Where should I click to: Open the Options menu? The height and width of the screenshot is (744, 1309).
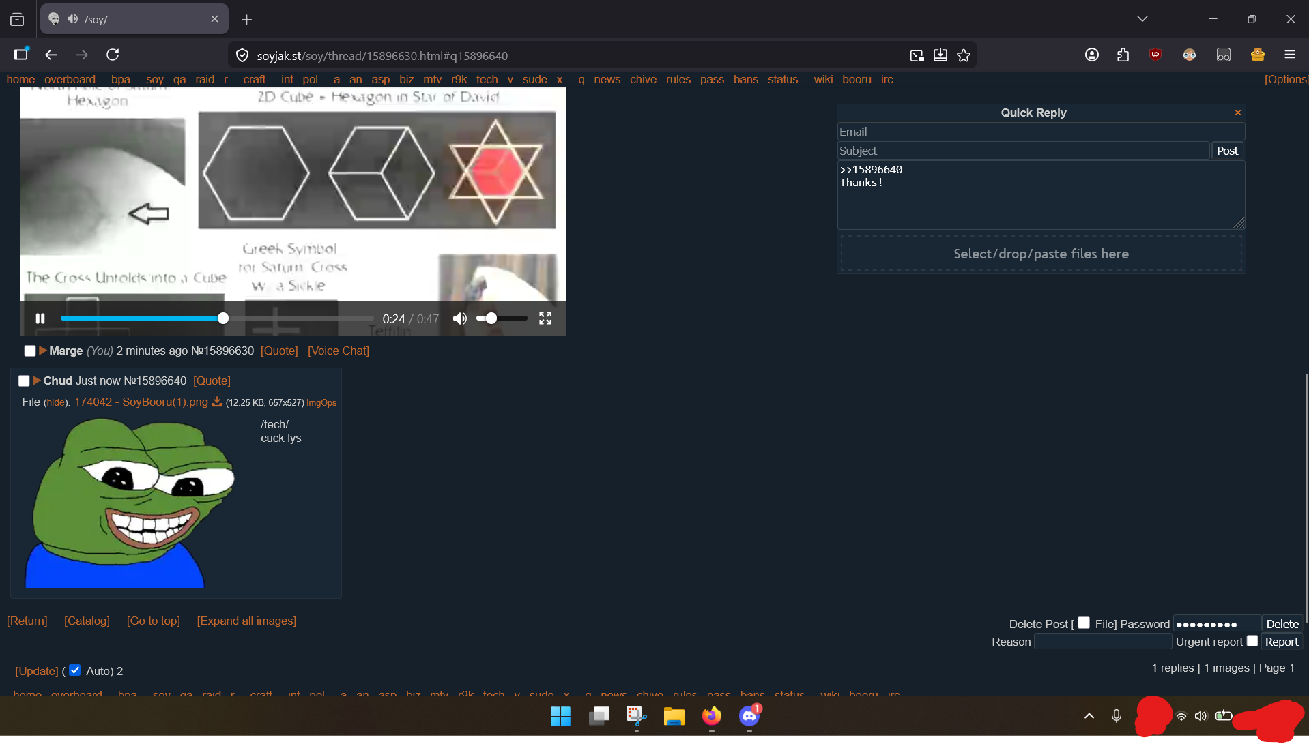tap(1286, 79)
